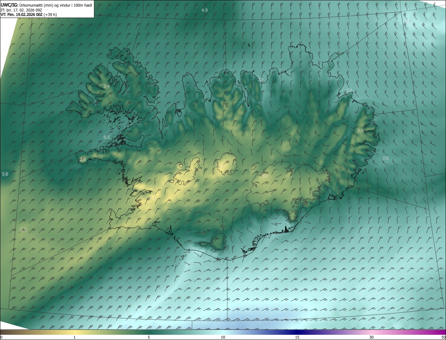This screenshot has height=340, width=446.
Task: Click the 6.5 value in Breiðafjörður
Action: pyautogui.click(x=107, y=137)
